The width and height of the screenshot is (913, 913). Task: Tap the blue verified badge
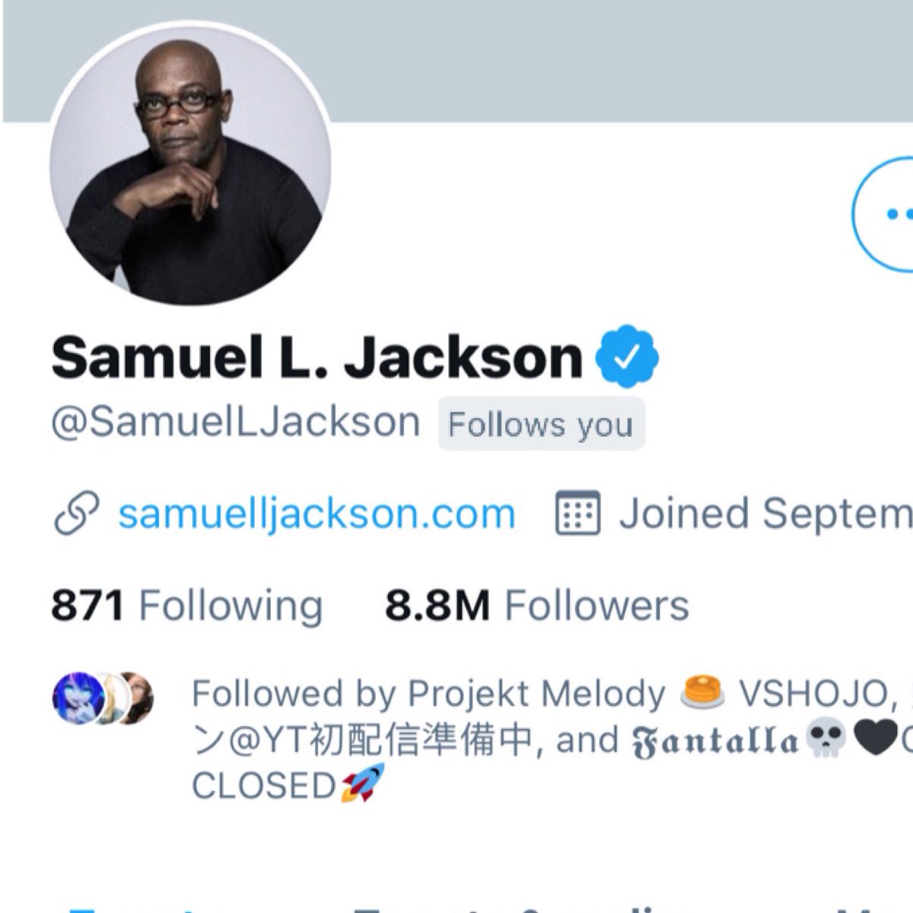pos(628,356)
